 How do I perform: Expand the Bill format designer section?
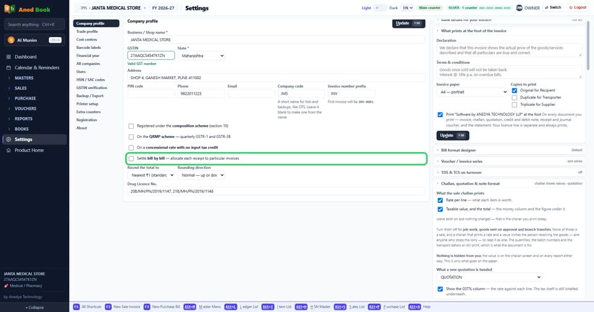[509, 150]
